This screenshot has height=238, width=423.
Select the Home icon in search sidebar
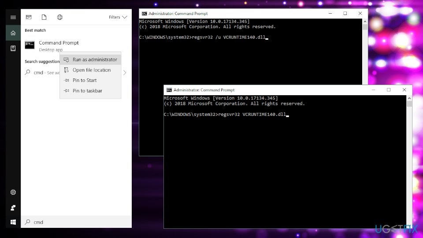point(13,33)
